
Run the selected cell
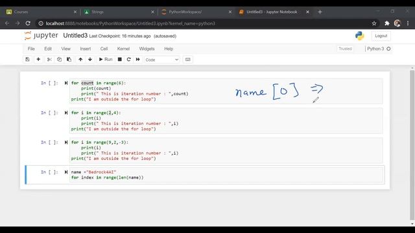[x=106, y=60]
